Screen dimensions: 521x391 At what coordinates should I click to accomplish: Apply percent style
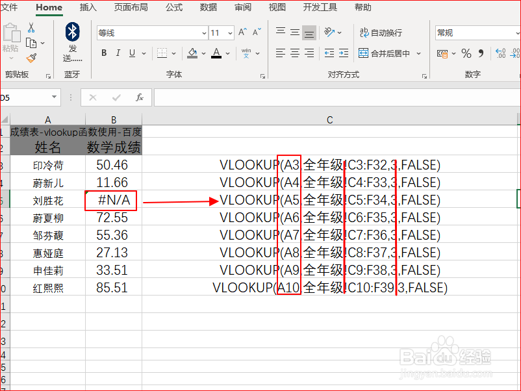coord(466,53)
